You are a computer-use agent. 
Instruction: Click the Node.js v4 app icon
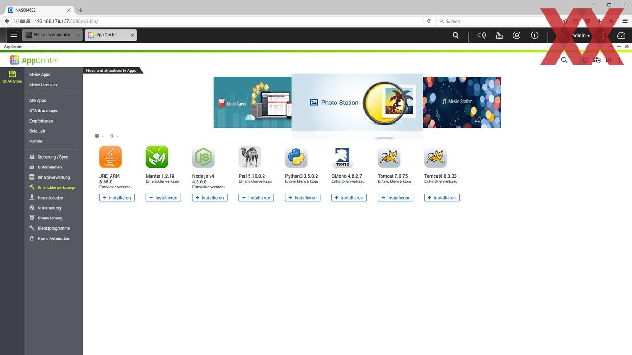point(204,157)
